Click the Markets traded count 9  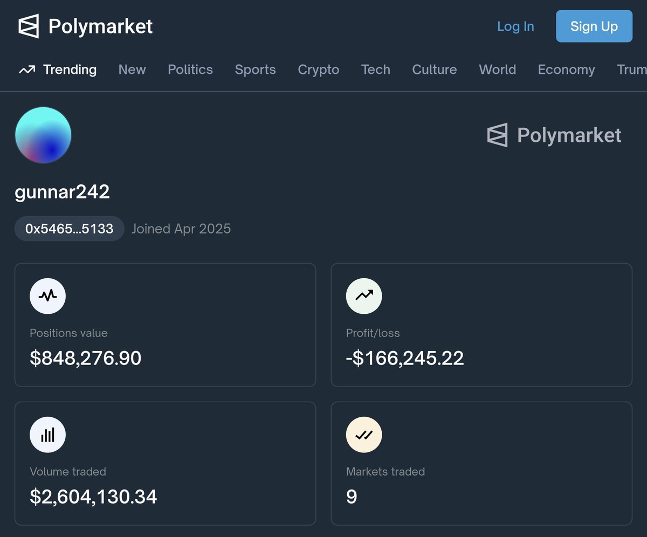352,497
